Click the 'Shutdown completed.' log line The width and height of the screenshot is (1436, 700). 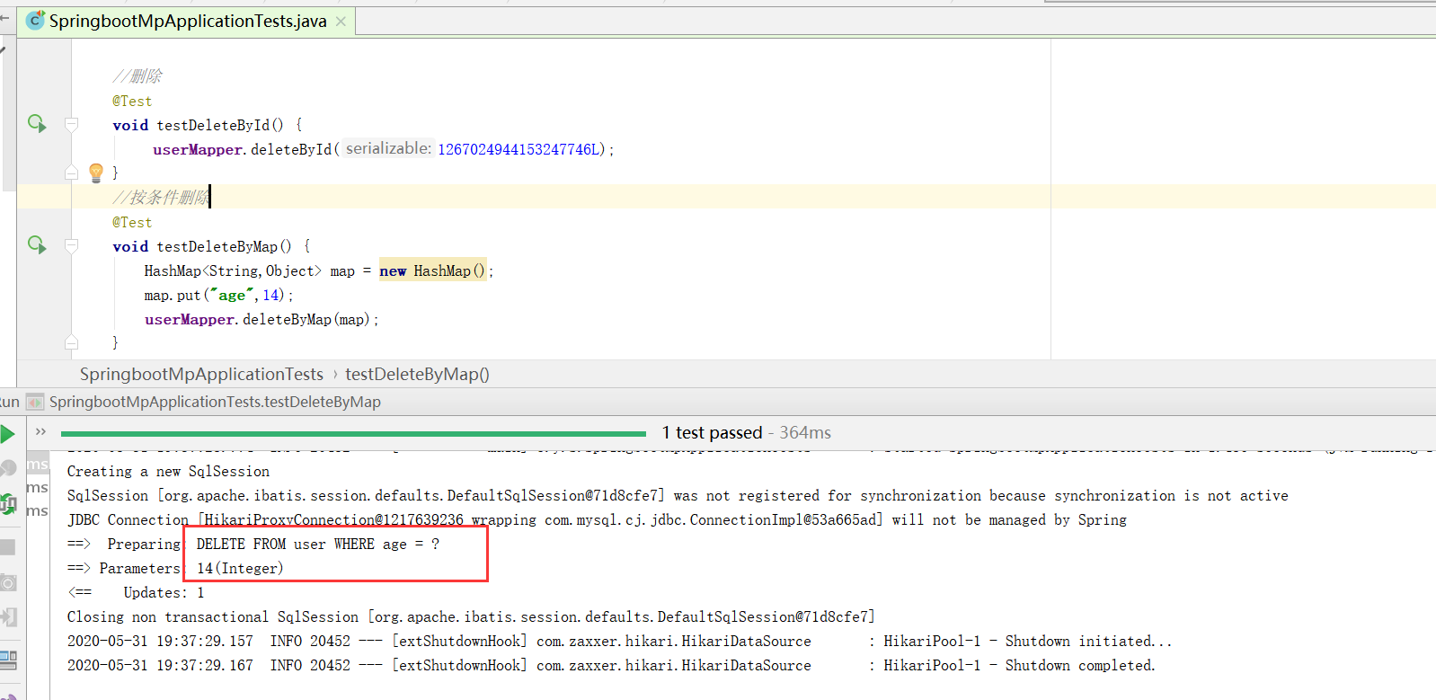[x=611, y=665]
